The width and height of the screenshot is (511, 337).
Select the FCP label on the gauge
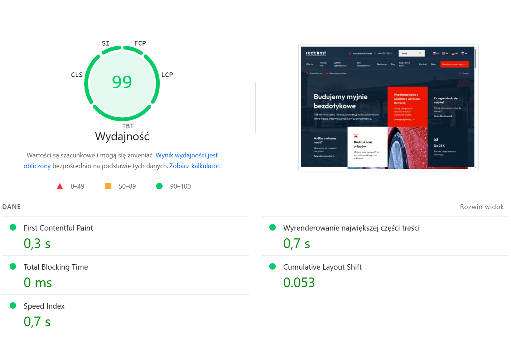pos(140,43)
